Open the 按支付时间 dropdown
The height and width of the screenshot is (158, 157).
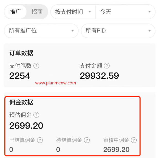[x=73, y=12]
